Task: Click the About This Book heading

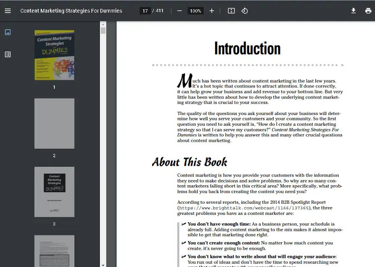Action: (x=190, y=162)
